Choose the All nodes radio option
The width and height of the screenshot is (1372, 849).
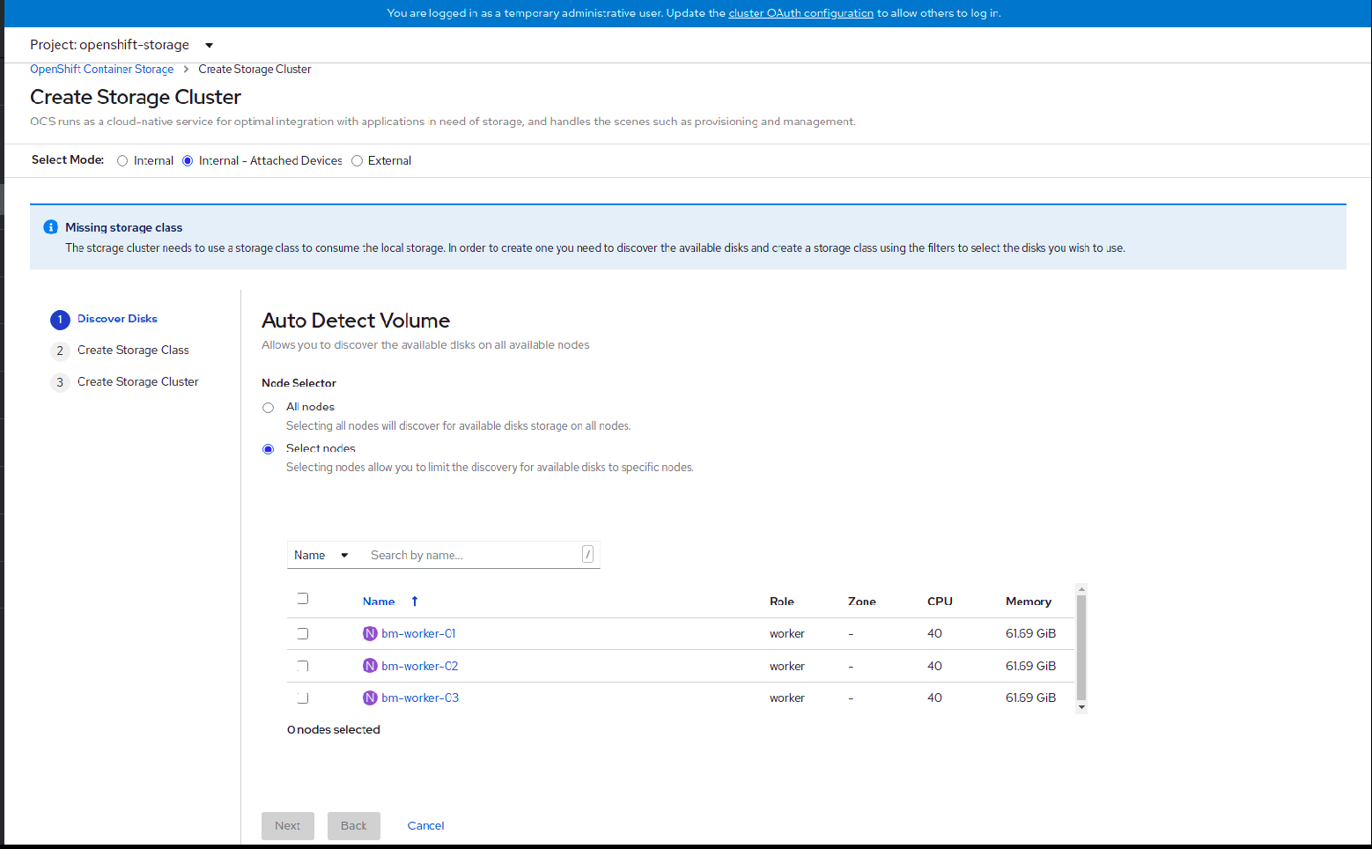(x=269, y=408)
